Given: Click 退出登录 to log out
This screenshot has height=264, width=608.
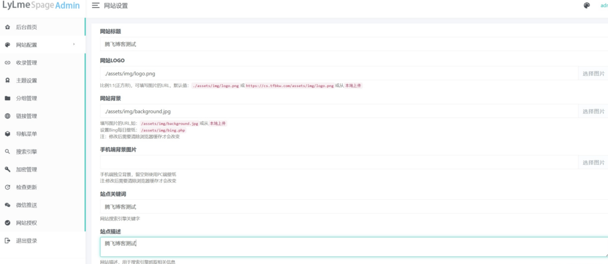Looking at the screenshot, I should (26, 241).
